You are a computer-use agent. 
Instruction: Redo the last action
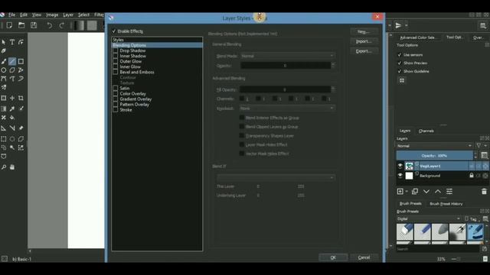tap(61, 25)
